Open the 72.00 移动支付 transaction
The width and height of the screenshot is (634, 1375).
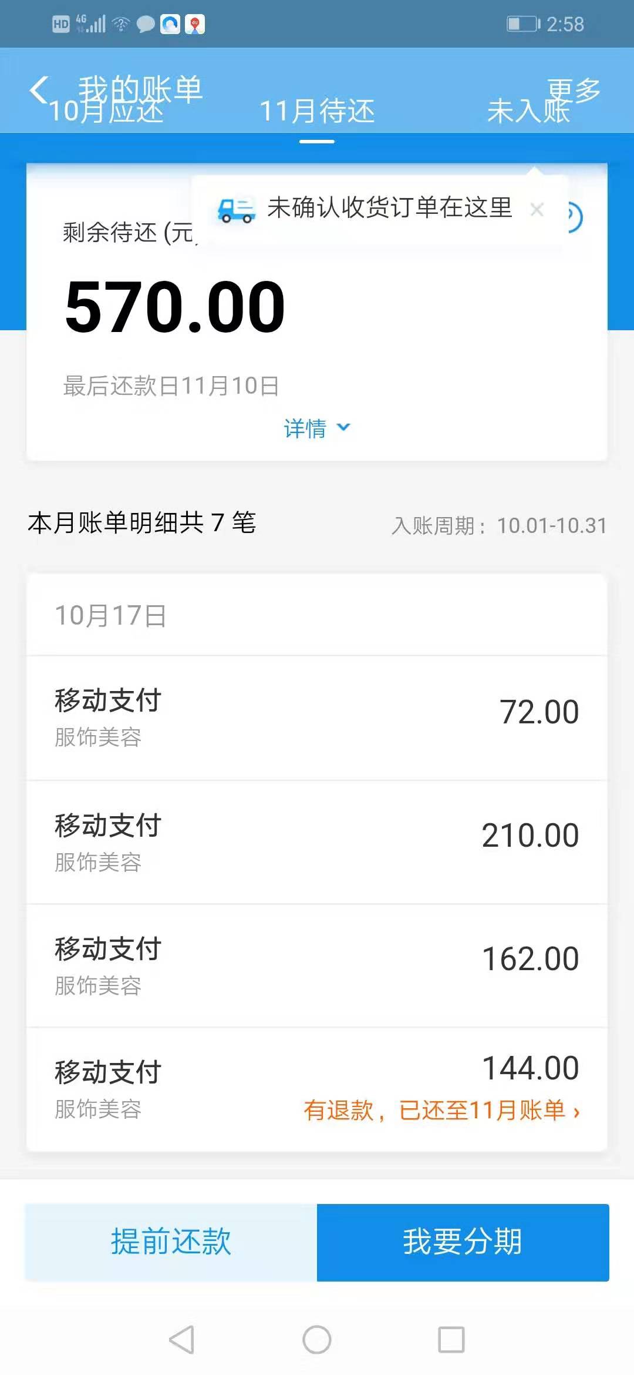pos(317,717)
